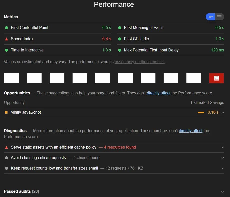Viewport: 230px width, 197px height.
Task: Click the orange square icon beside Minify JavaScript
Action: 6,112
